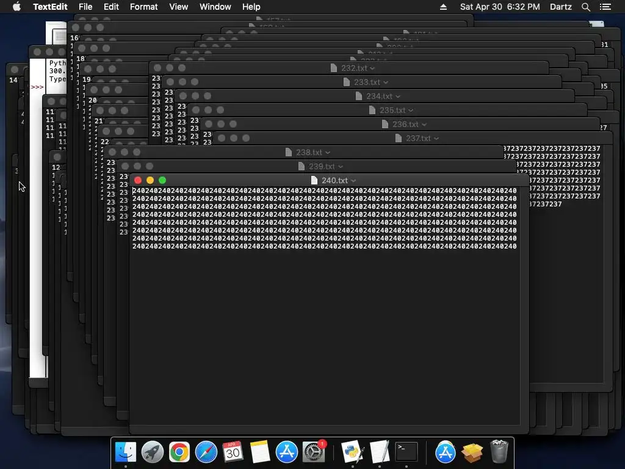The height and width of the screenshot is (469, 625).
Task: Open Finder from the Dock
Action: point(126,452)
